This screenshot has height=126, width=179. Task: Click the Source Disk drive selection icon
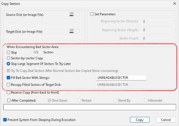72,14
